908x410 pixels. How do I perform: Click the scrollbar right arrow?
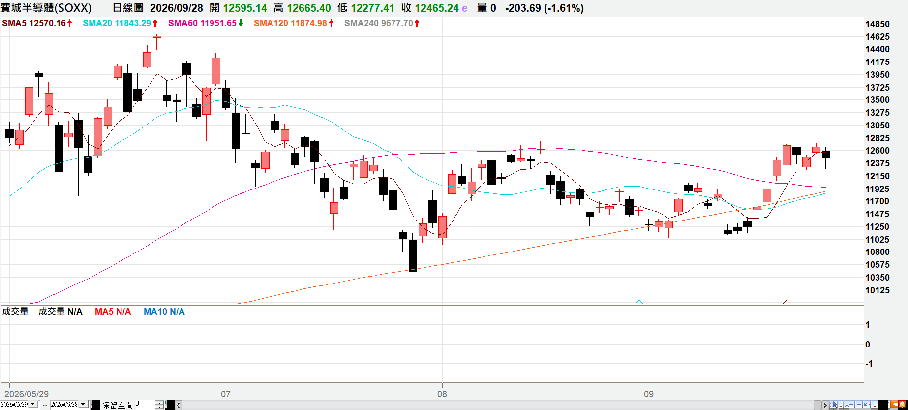click(x=825, y=405)
